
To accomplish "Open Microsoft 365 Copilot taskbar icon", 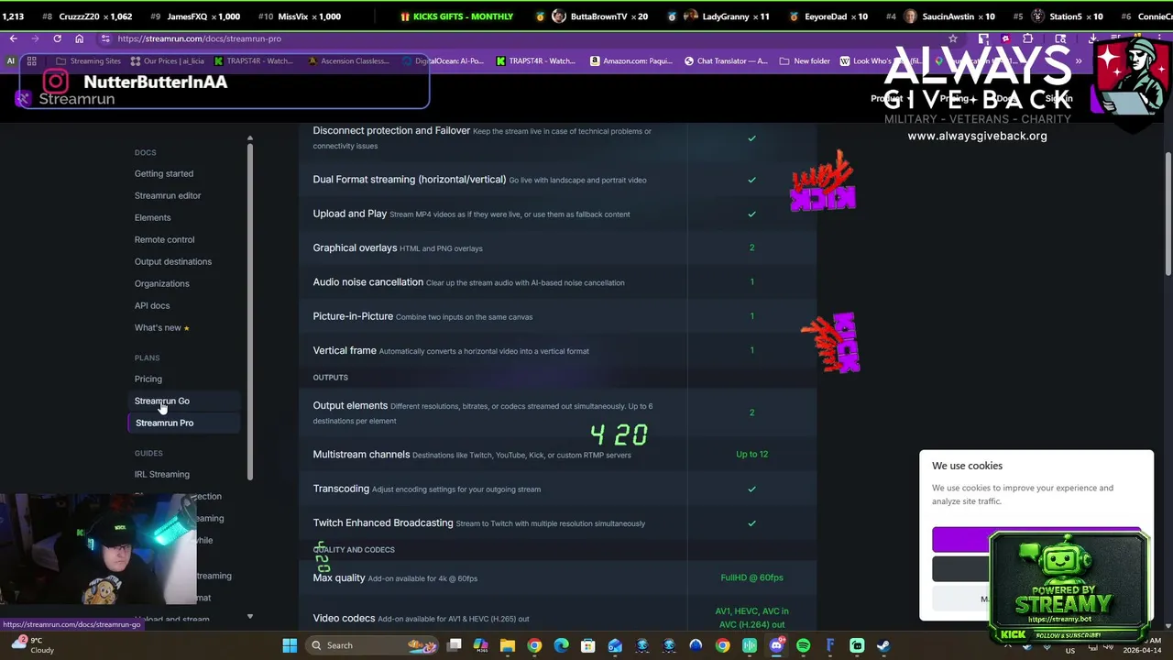I will (480, 645).
